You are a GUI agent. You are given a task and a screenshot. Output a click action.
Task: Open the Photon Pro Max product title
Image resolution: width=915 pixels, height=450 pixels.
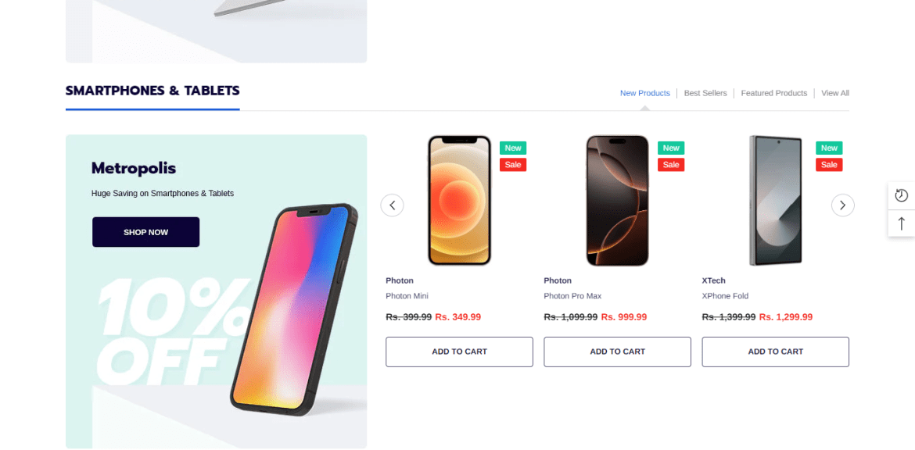click(572, 296)
